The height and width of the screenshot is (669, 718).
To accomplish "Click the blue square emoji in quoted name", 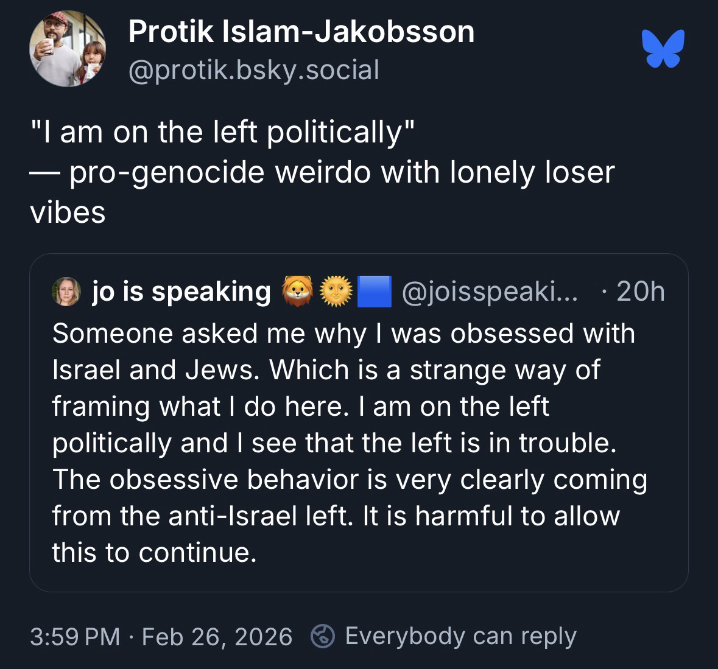I will click(373, 292).
